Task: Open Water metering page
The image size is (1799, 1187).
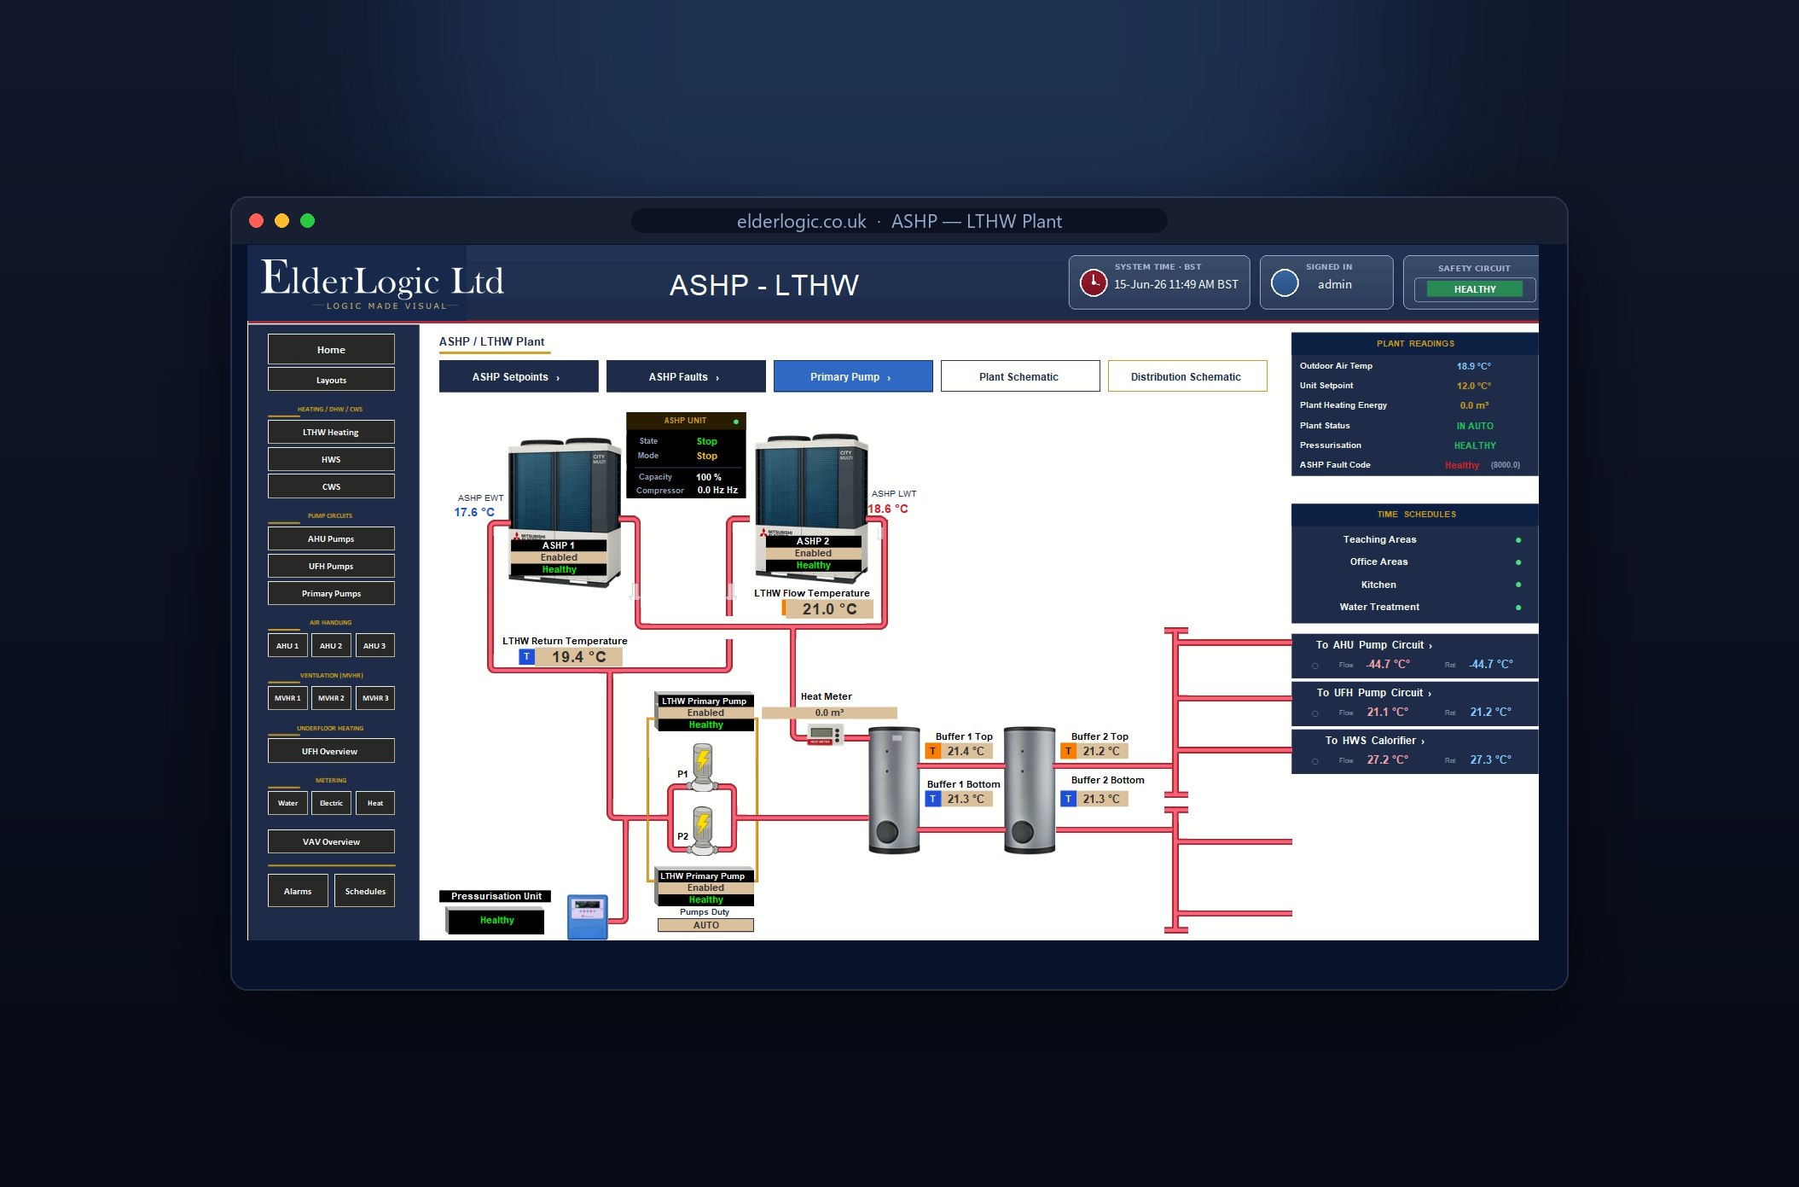Action: (x=287, y=803)
